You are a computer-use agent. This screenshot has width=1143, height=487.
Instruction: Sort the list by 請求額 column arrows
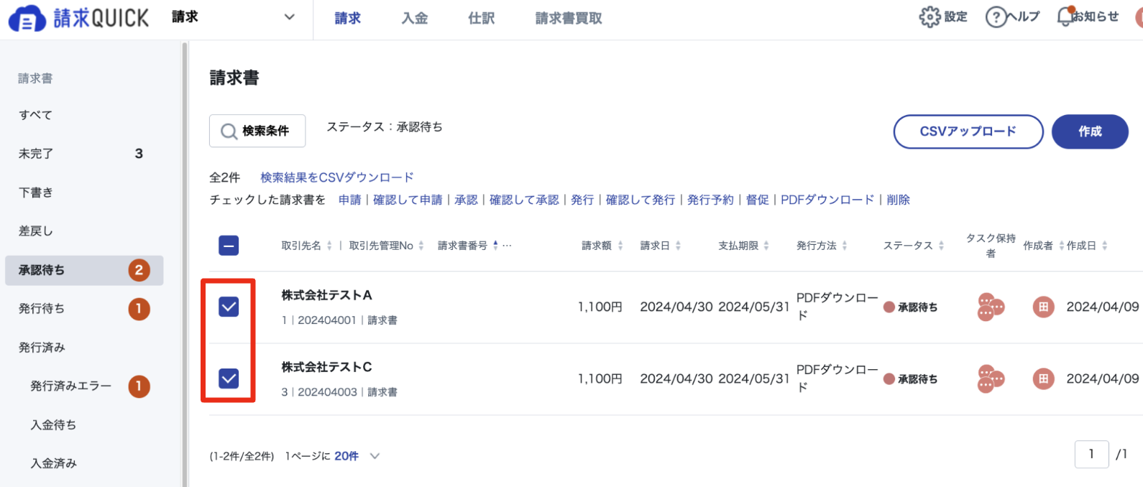[x=620, y=246]
